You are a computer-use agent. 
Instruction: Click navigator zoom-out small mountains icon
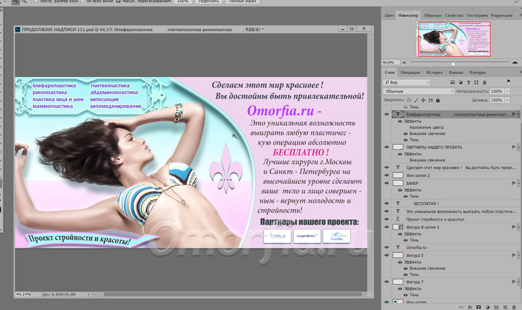[404, 62]
